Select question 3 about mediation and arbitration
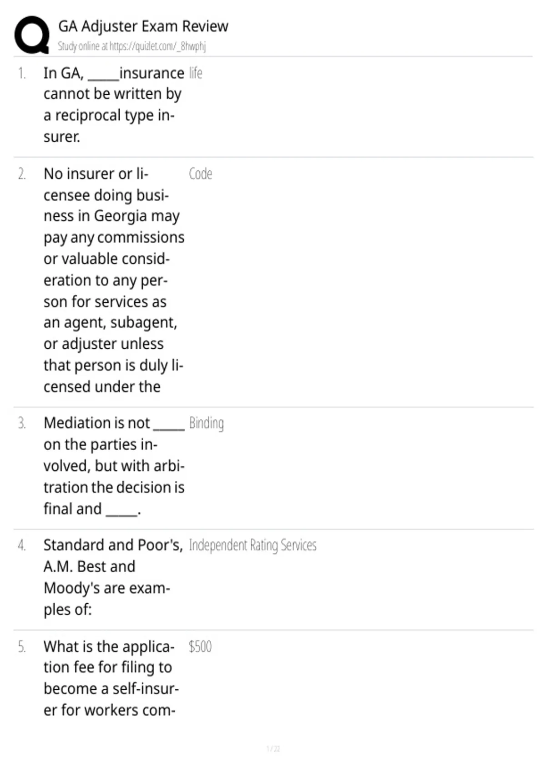Viewport: 546px width, 774px height. pos(114,466)
